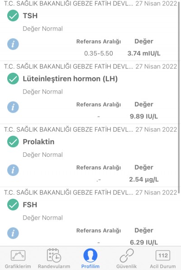The width and height of the screenshot is (181, 270).
Task: Switch to the Güvenlik tab label
Action: point(127,266)
